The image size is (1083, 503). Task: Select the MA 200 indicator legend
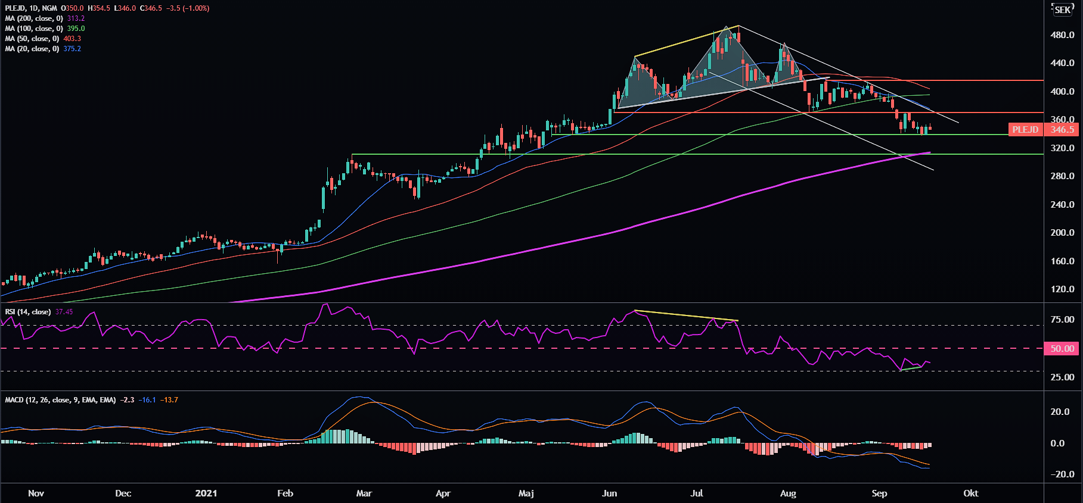tap(33, 18)
